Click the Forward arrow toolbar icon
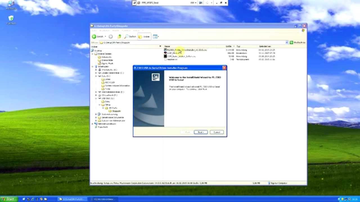Image resolution: width=360 pixels, height=202 pixels. pos(111,36)
